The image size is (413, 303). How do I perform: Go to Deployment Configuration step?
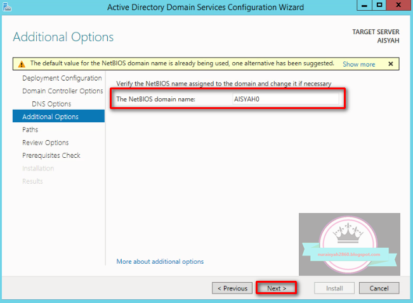coord(62,78)
